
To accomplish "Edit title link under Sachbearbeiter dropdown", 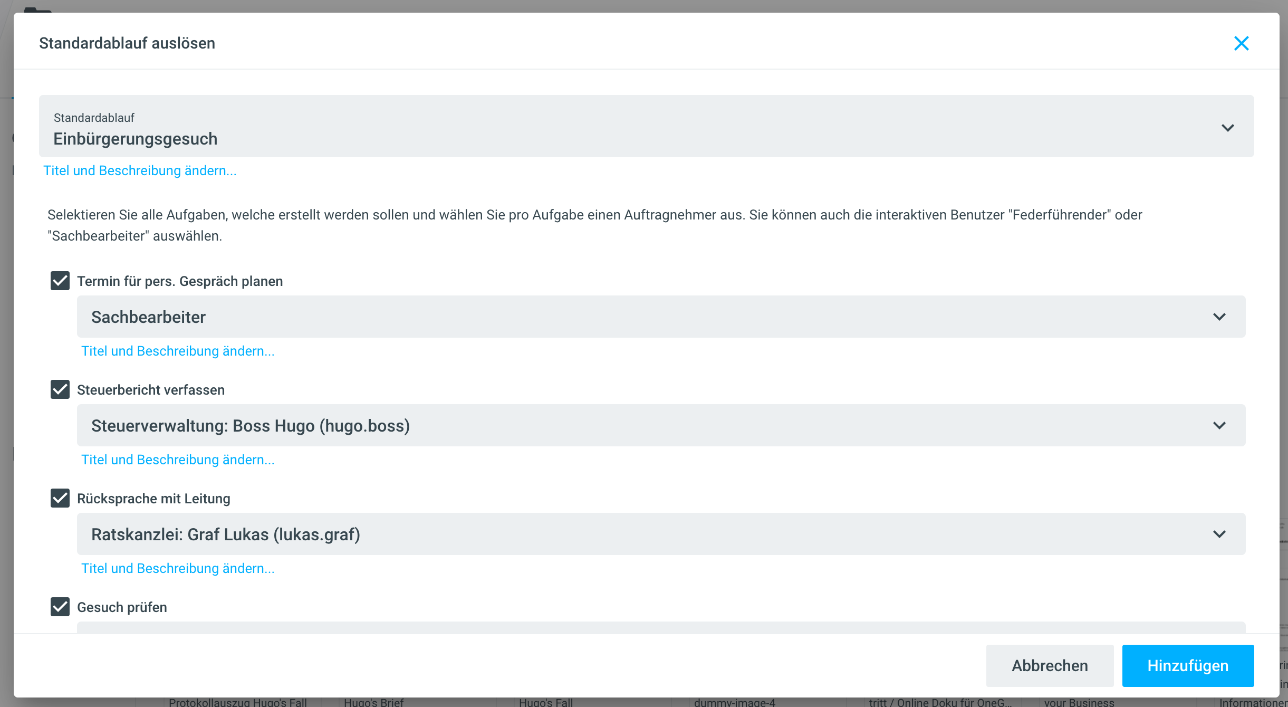I will 178,351.
